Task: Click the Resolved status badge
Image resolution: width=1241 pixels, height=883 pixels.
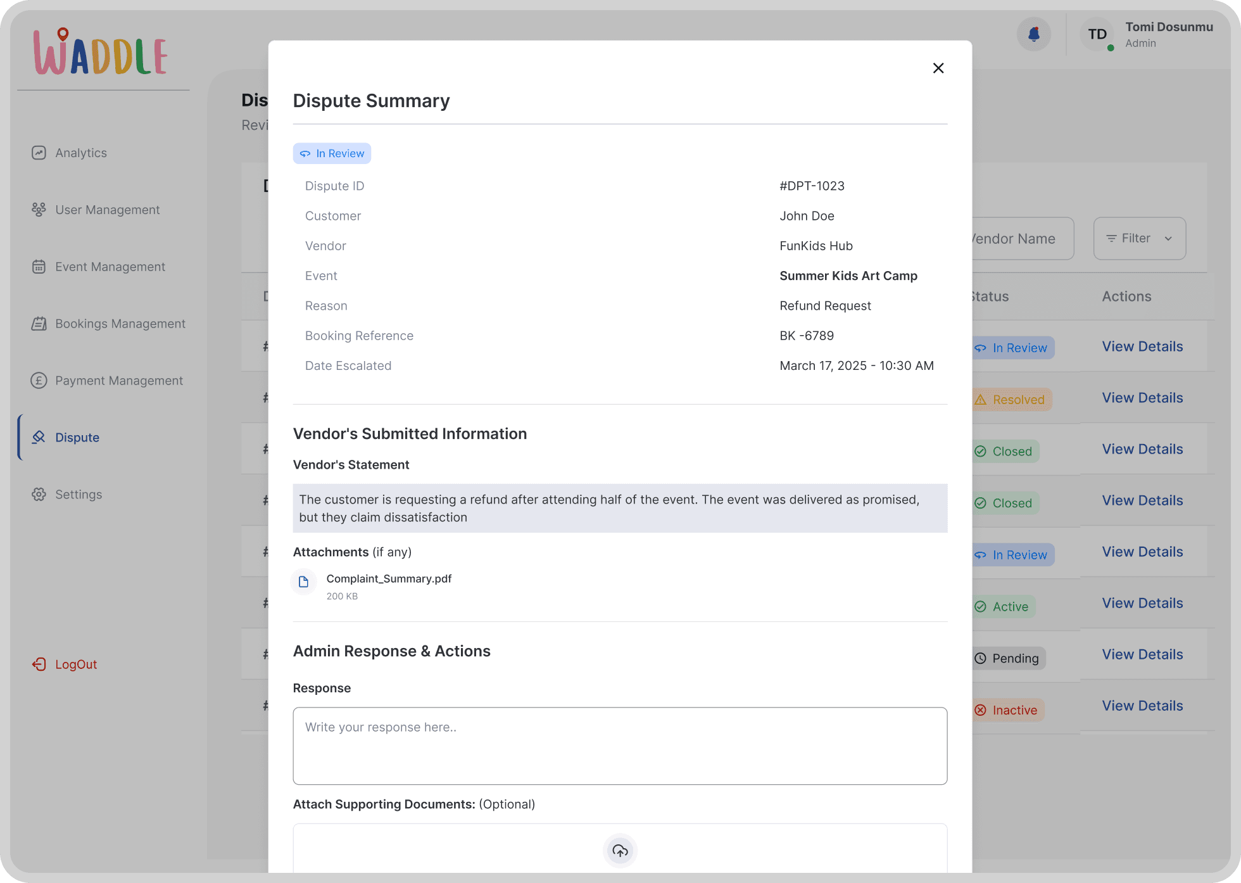Action: pyautogui.click(x=1012, y=400)
